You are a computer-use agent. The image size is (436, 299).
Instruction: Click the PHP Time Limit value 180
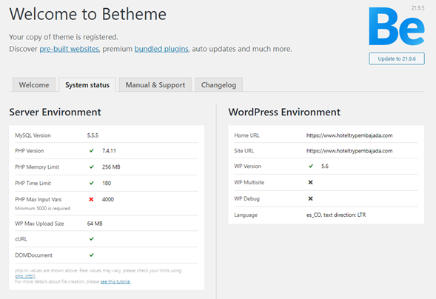(107, 183)
